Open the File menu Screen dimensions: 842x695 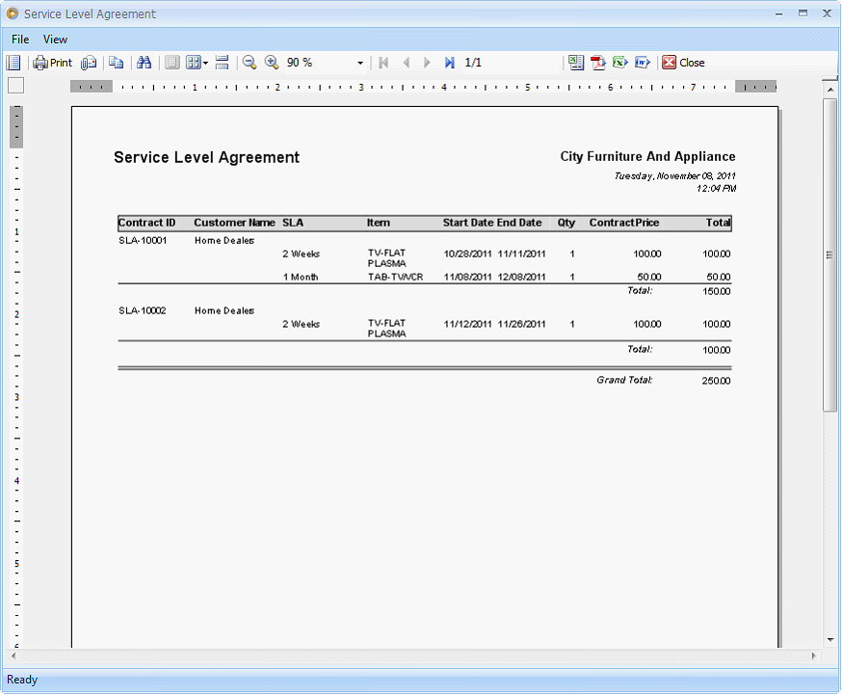click(20, 40)
